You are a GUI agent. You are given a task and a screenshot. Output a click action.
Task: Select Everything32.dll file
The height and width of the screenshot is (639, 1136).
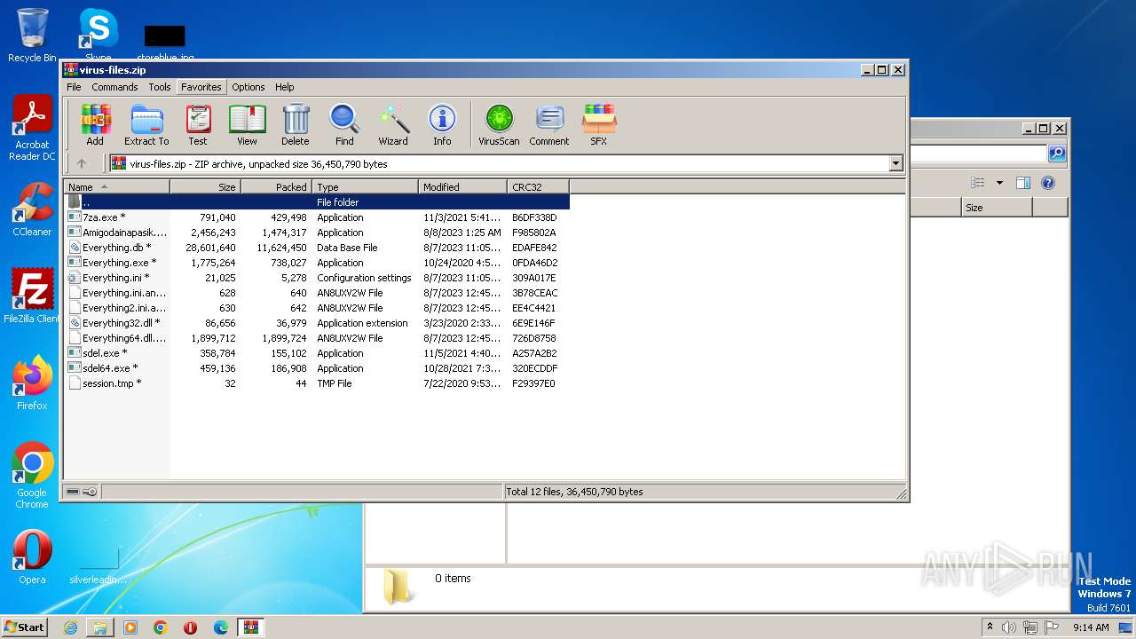pyautogui.click(x=317, y=323)
